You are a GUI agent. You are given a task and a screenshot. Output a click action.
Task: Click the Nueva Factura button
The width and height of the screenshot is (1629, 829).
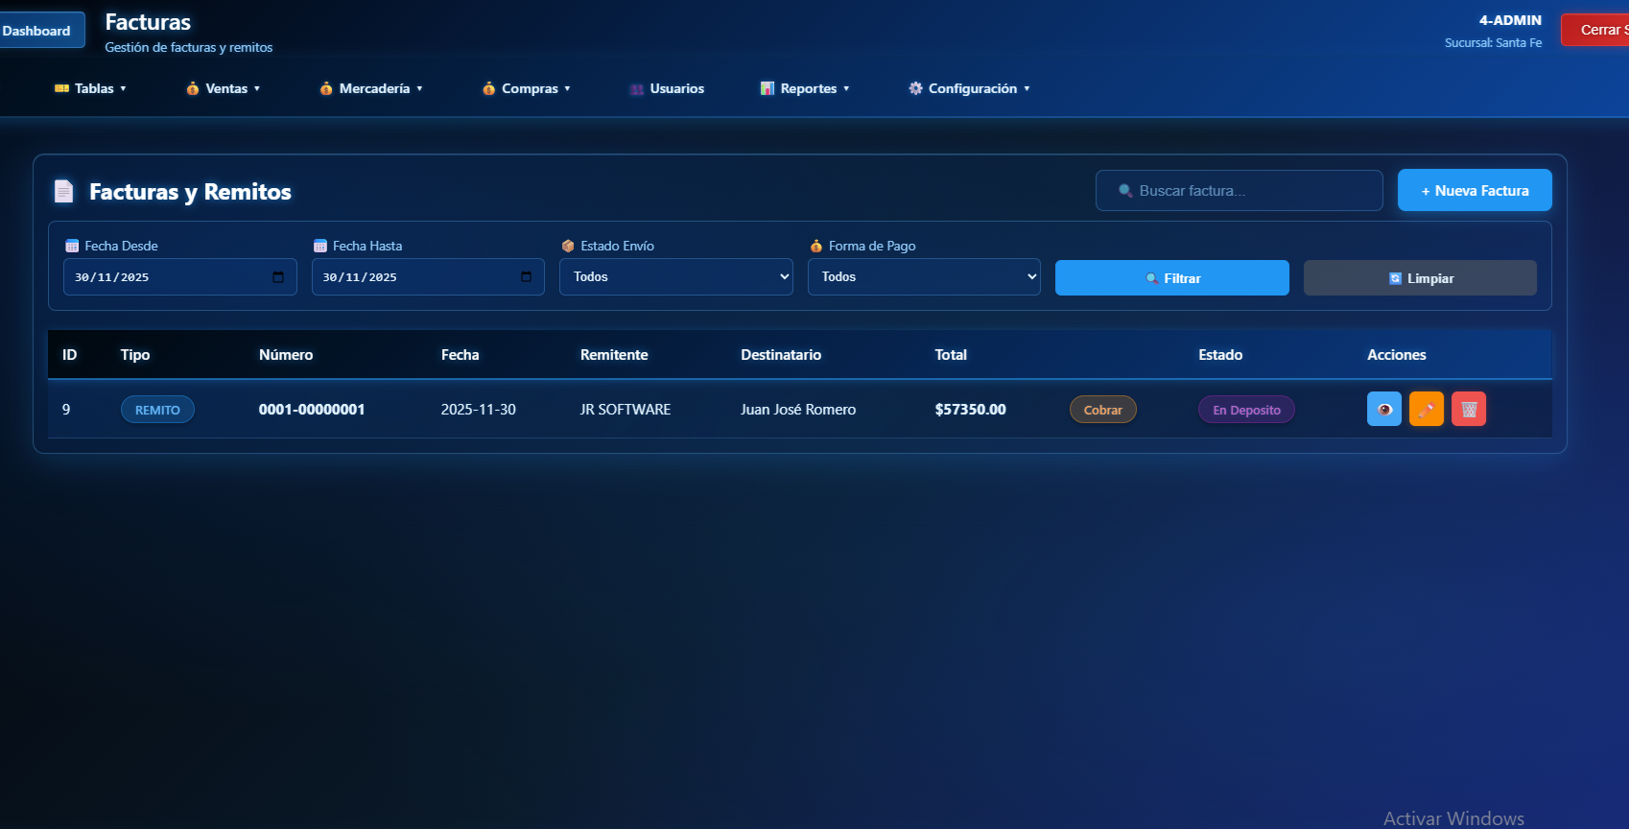click(x=1475, y=190)
